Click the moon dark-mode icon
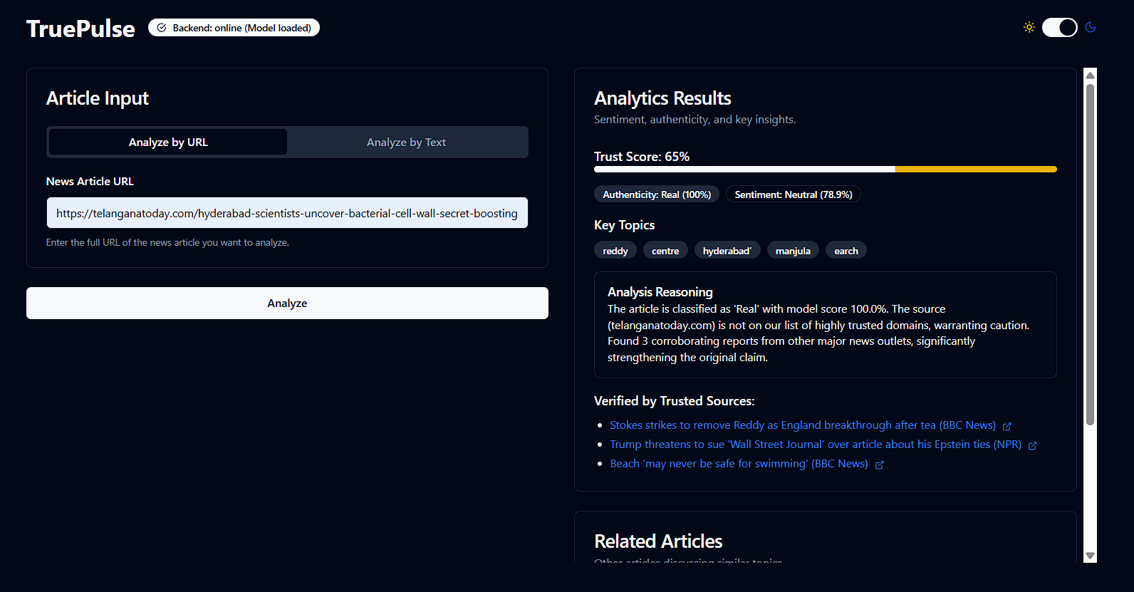This screenshot has height=592, width=1134. 1091,27
